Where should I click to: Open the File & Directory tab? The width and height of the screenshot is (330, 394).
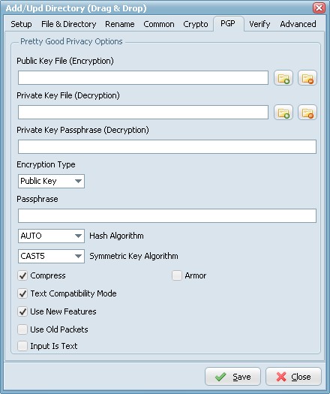point(69,24)
